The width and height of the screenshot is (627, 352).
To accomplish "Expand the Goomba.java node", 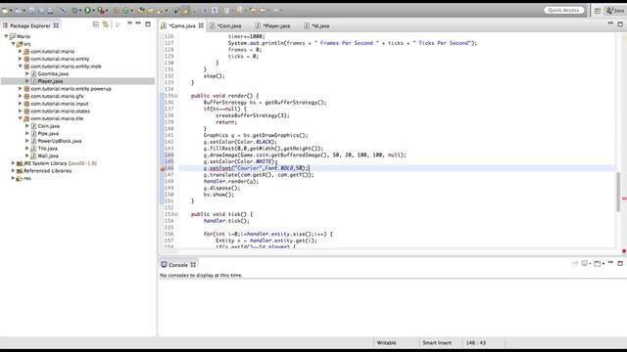I will tap(27, 74).
